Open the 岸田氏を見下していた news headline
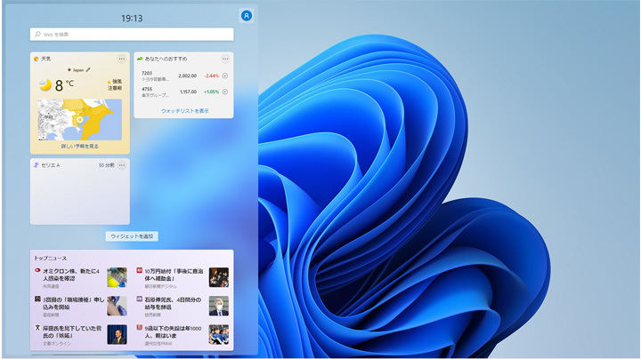Screen dimensions: 641x359 pyautogui.click(x=72, y=331)
